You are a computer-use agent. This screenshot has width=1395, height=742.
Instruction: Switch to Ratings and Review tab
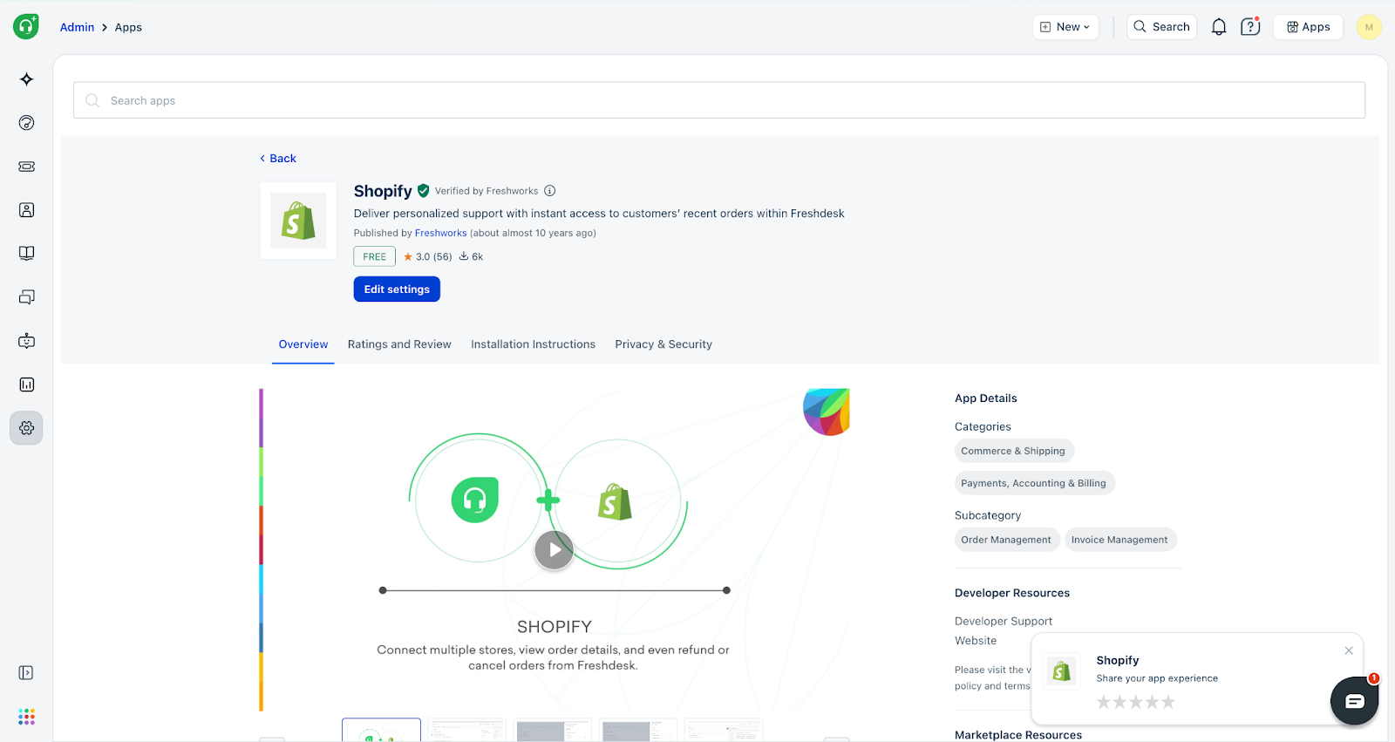pyautogui.click(x=399, y=344)
